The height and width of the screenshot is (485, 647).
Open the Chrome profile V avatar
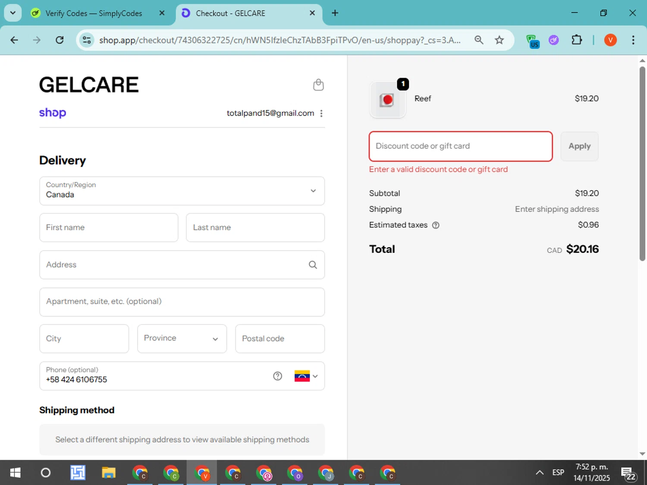pyautogui.click(x=610, y=40)
